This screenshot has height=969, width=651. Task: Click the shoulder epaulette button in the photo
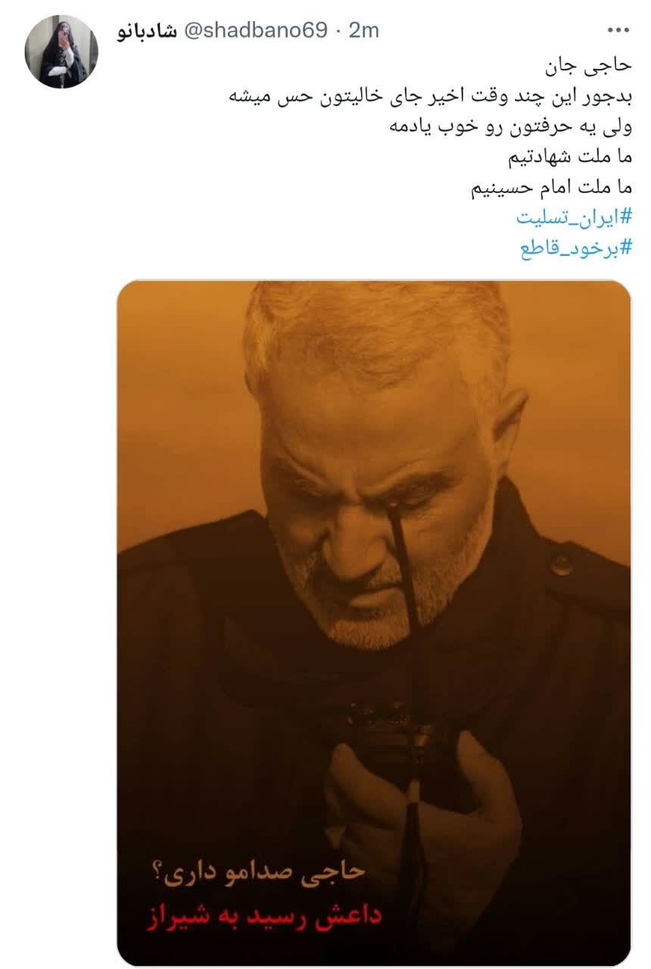coord(561,562)
